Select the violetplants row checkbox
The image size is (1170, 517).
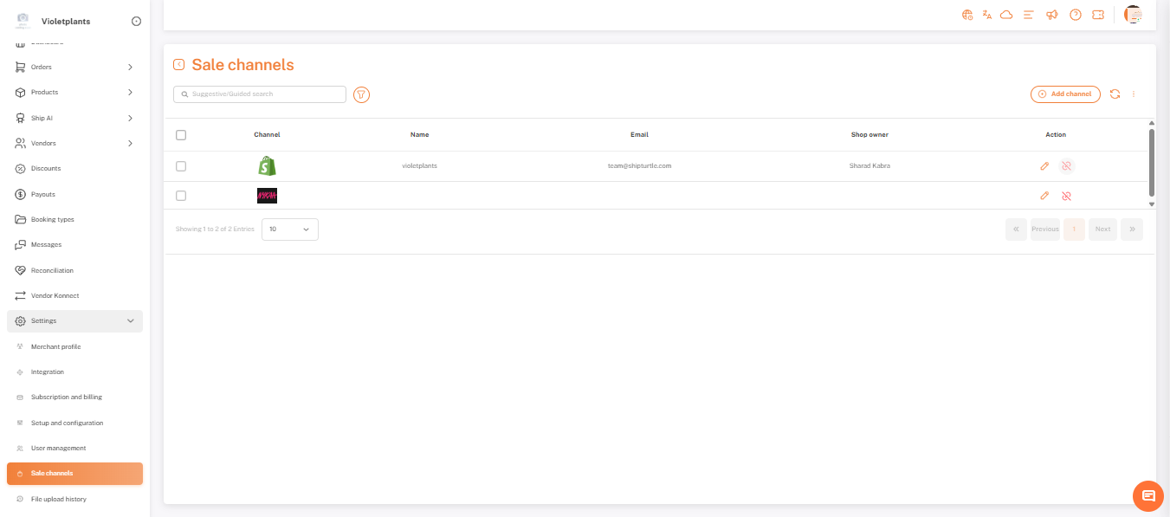pos(181,165)
